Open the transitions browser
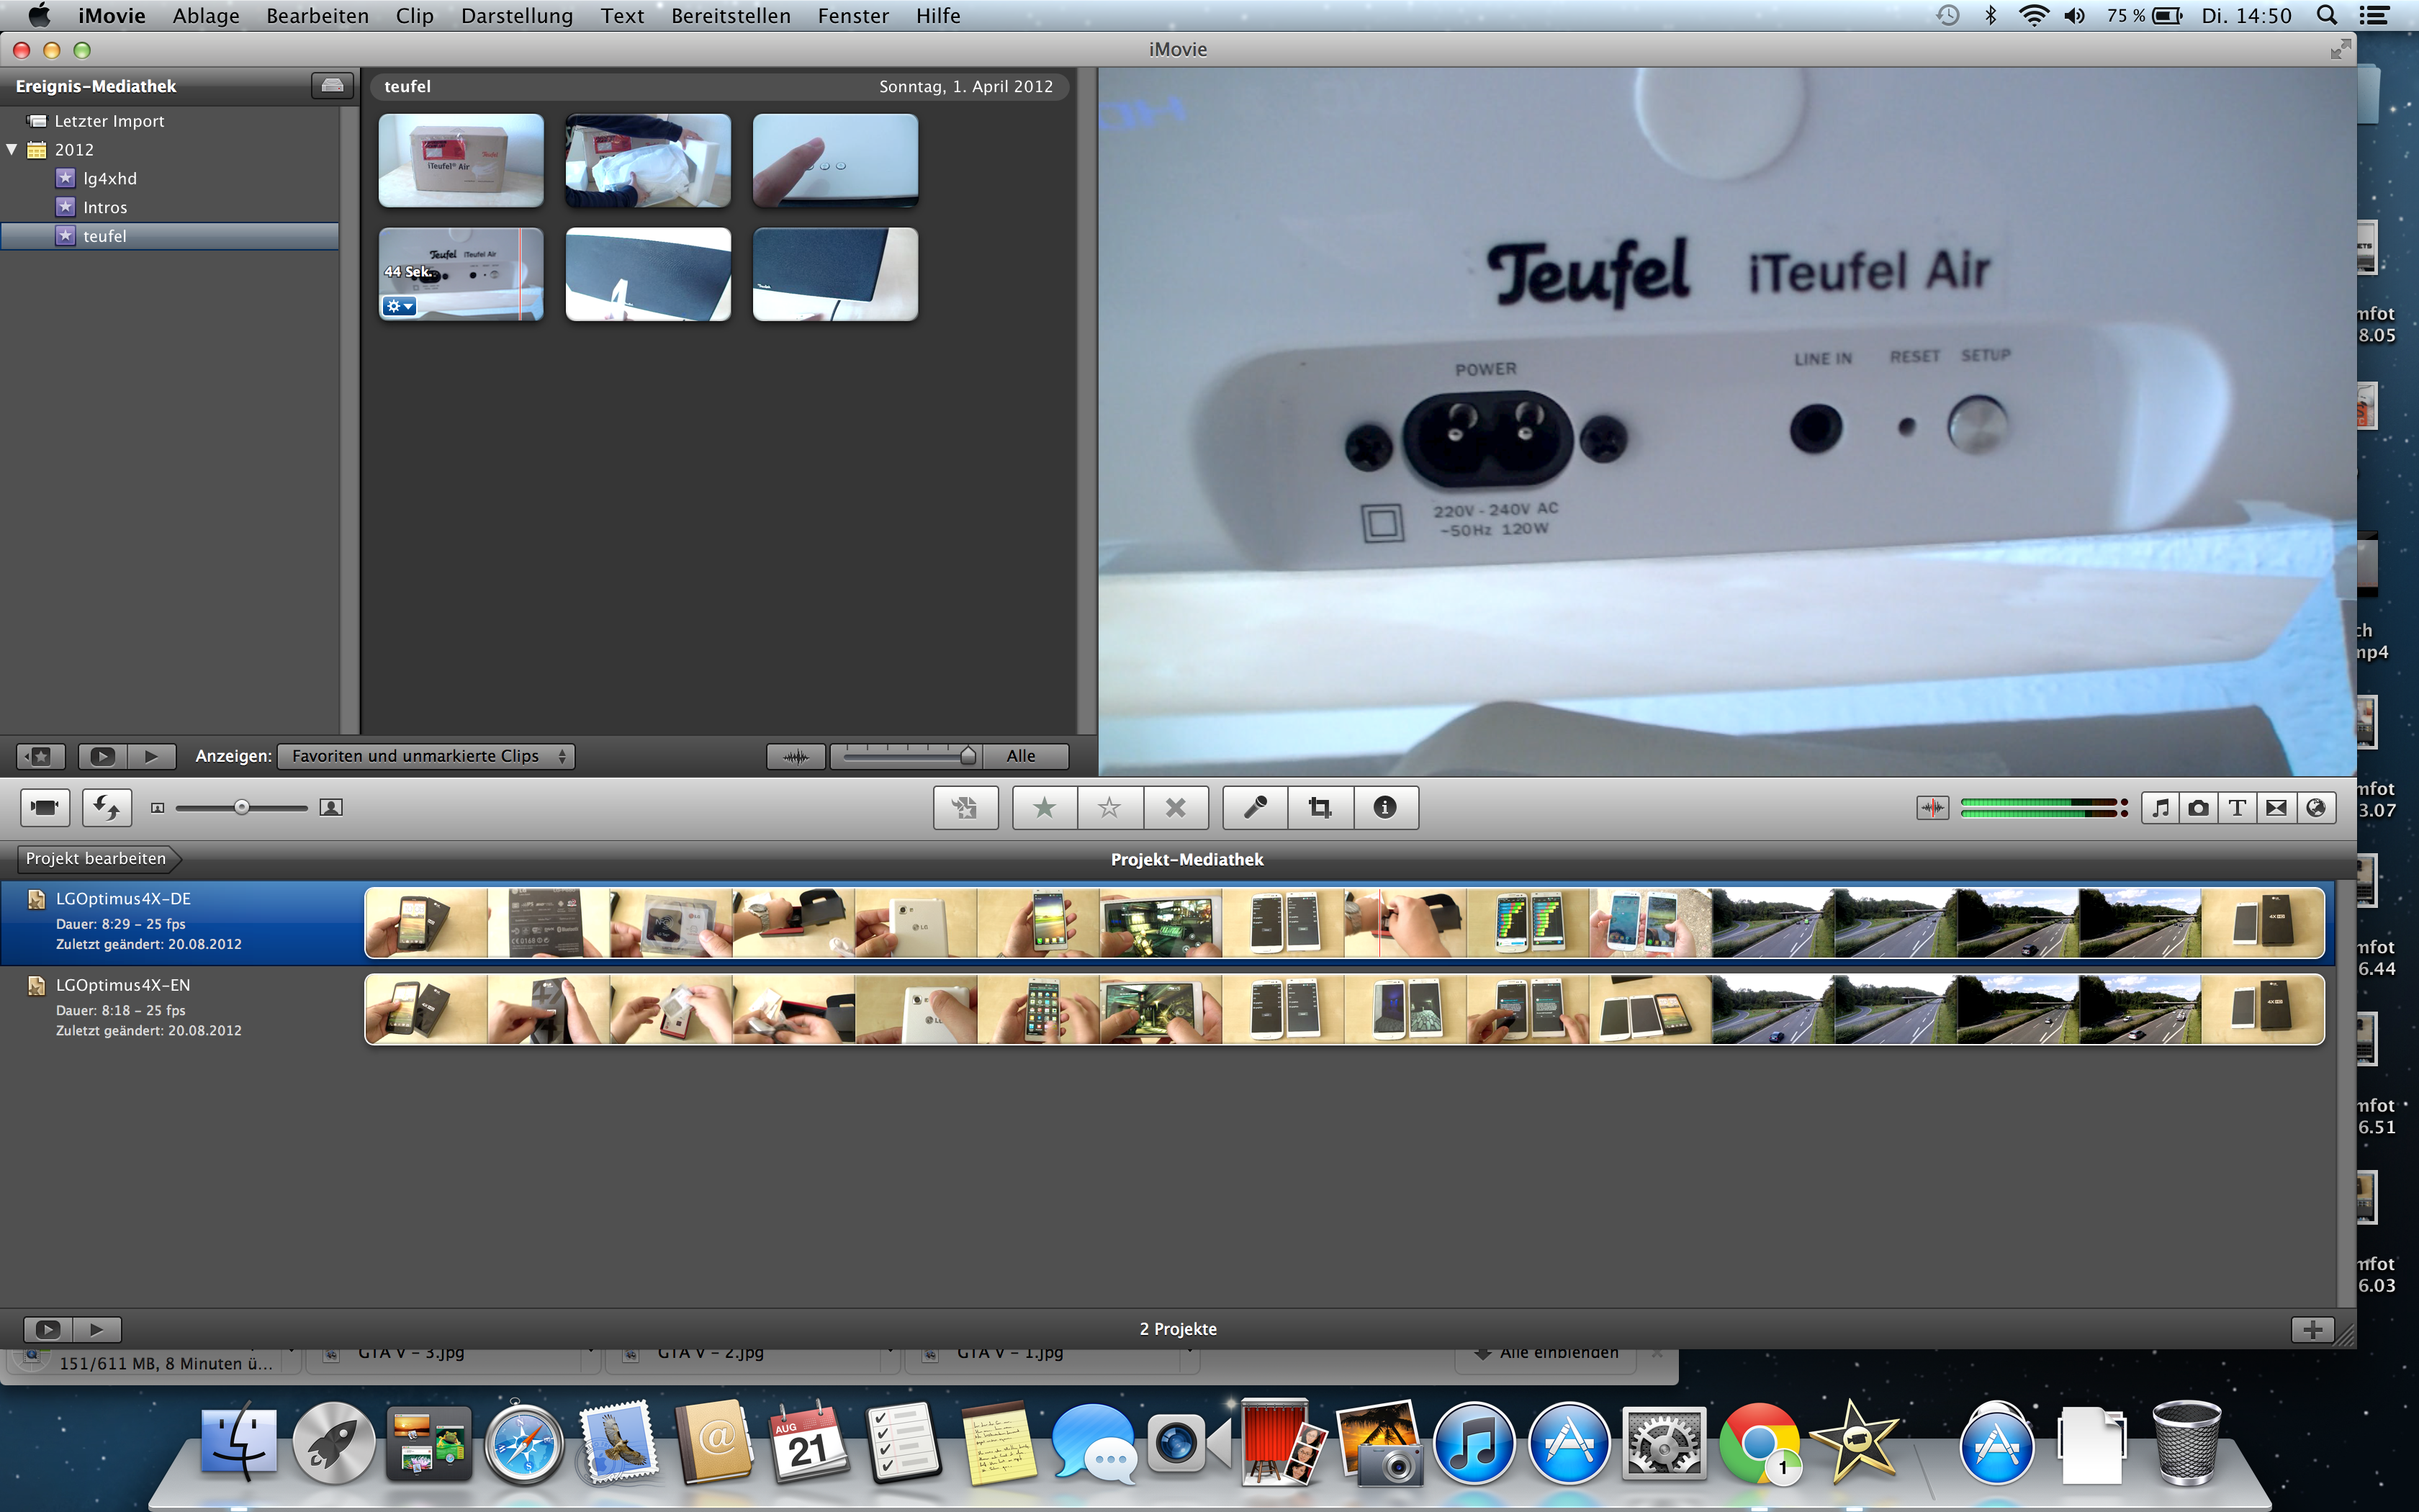The width and height of the screenshot is (2419, 1512). (x=2276, y=807)
